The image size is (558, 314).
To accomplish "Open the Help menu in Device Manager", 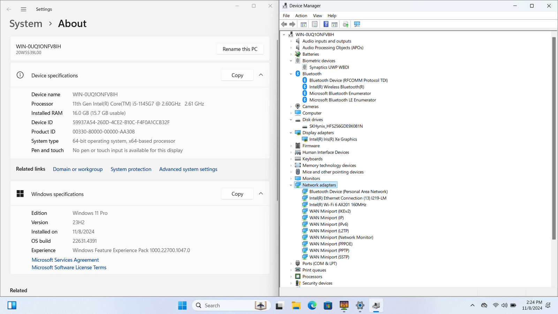I will coord(332,16).
